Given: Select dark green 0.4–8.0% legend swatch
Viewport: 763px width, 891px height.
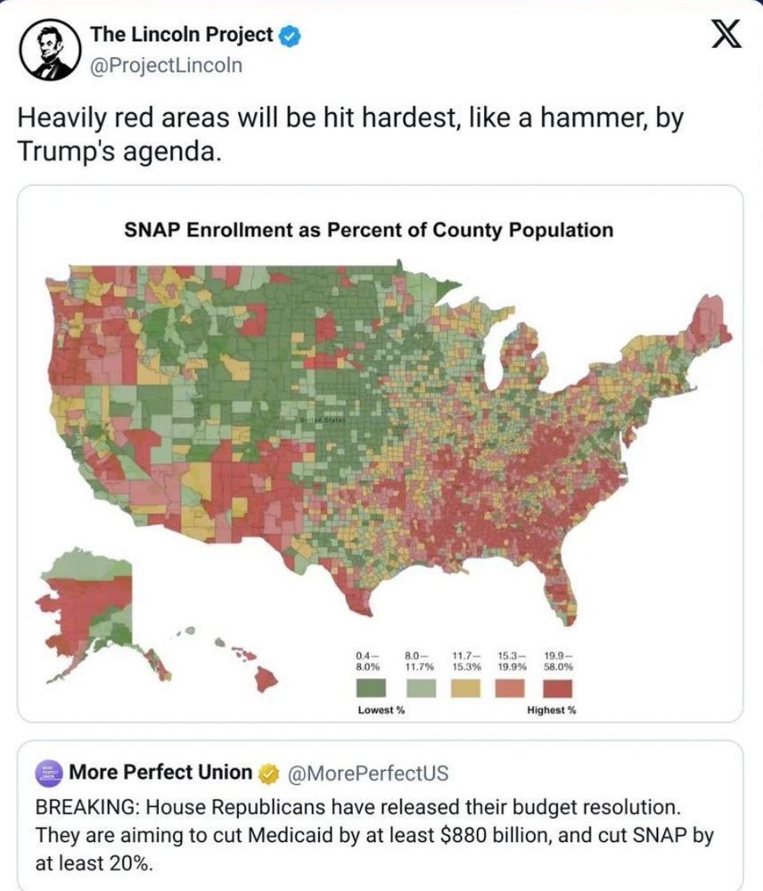Looking at the screenshot, I should coord(371,688).
